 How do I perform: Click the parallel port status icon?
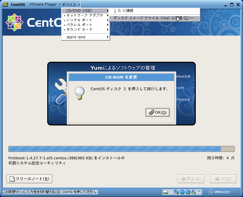pos(188,192)
